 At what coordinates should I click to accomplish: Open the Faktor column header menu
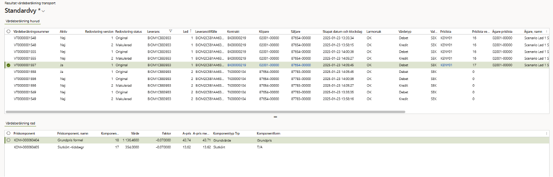tap(166, 133)
